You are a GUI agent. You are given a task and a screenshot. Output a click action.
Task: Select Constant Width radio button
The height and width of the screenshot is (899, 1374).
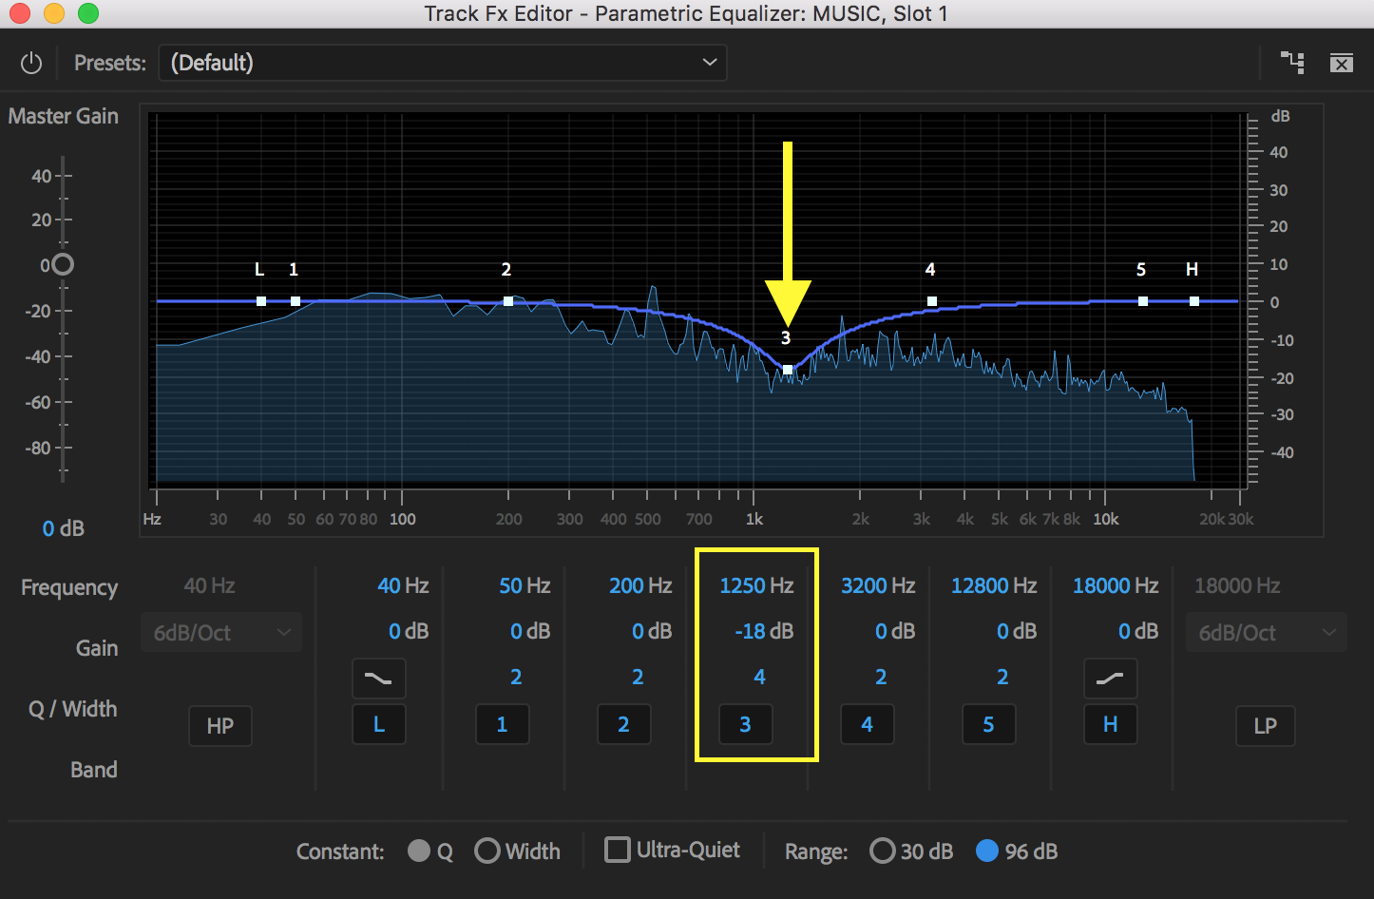click(x=487, y=851)
